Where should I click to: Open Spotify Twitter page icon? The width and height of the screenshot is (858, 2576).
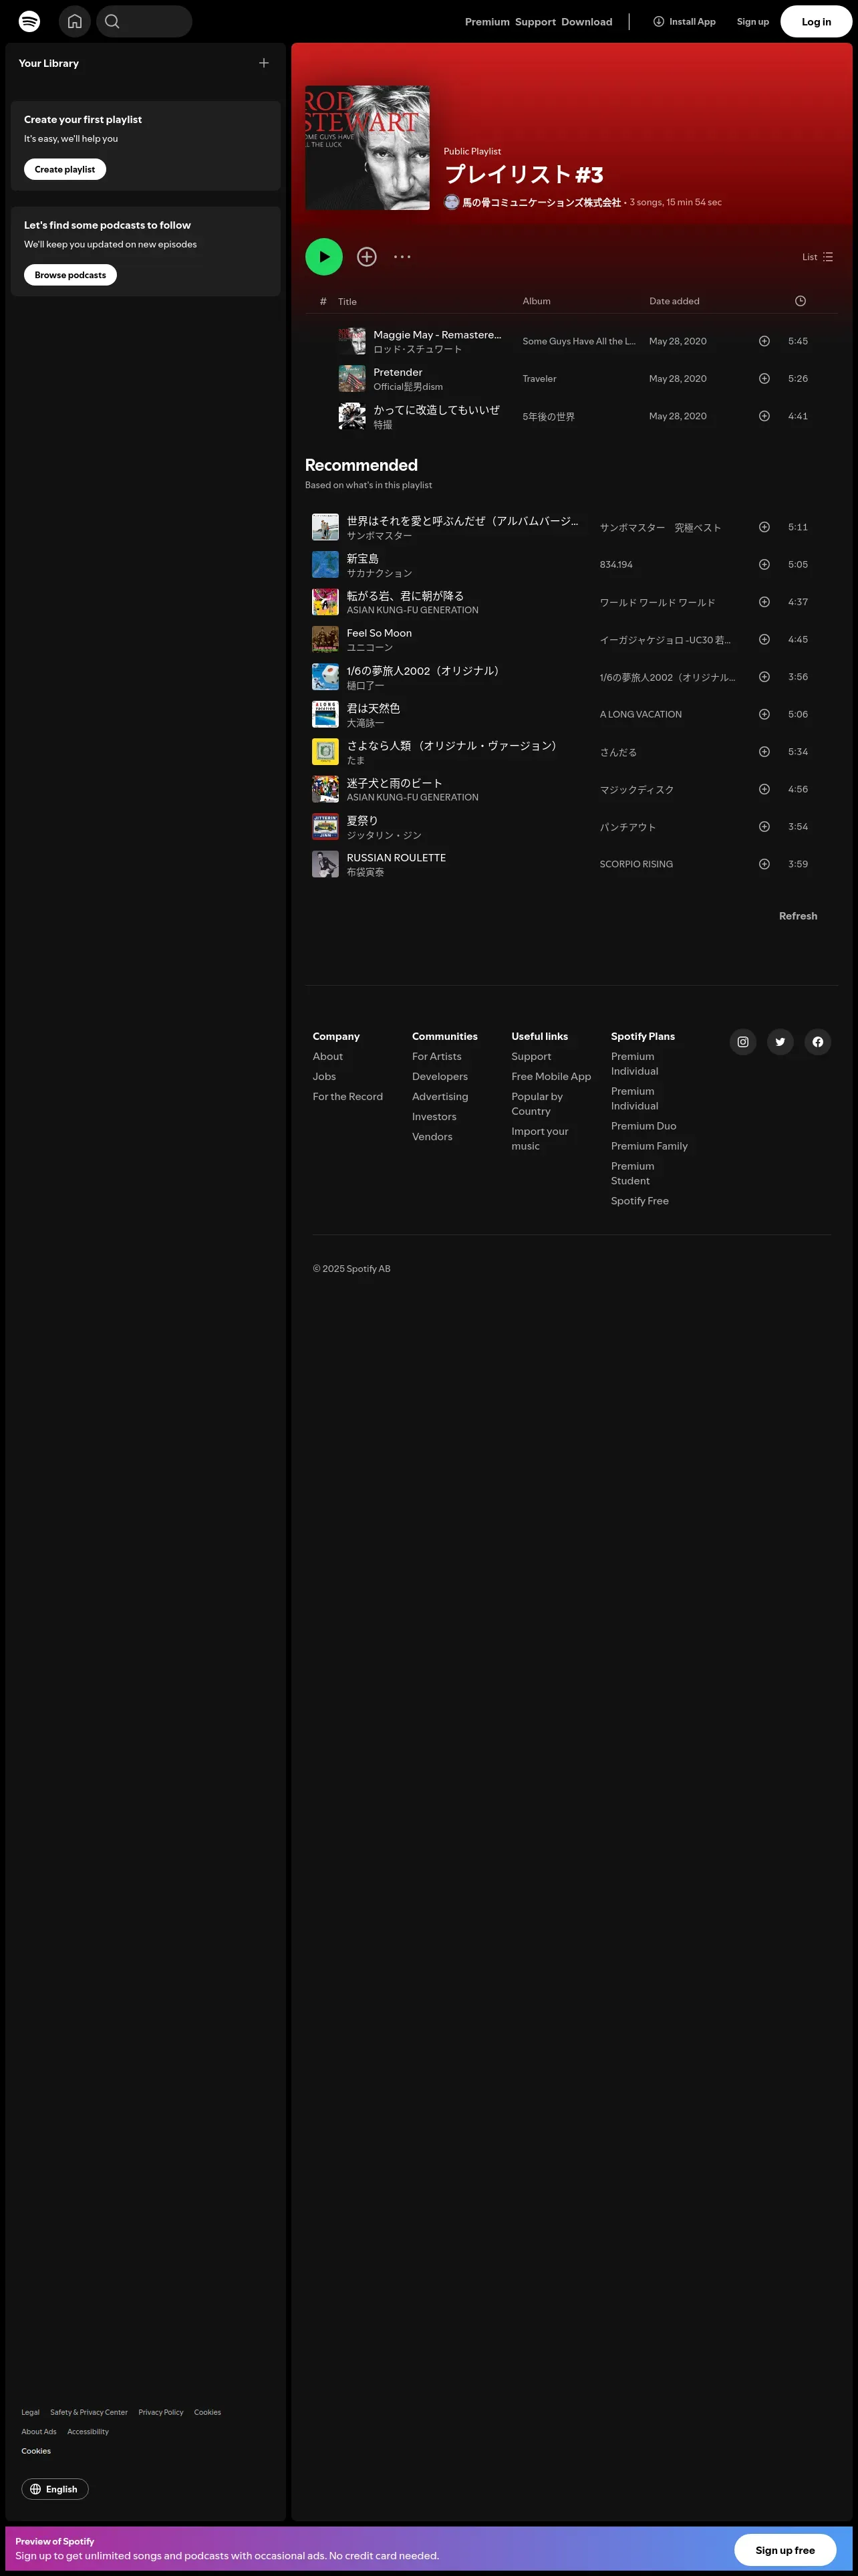pos(780,1042)
